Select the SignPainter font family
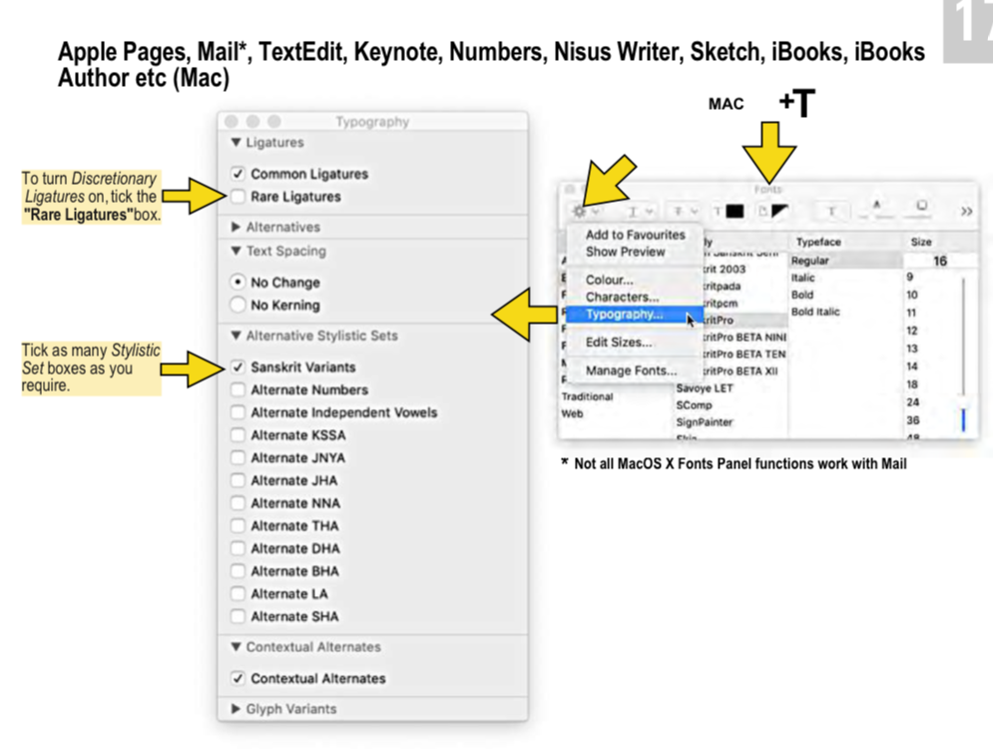The width and height of the screenshot is (993, 749). [705, 422]
